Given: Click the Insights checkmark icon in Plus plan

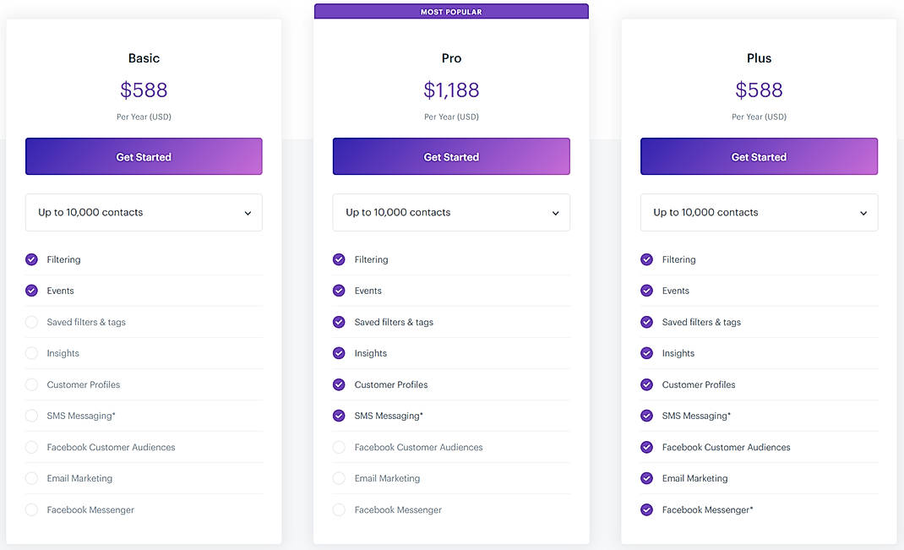Looking at the screenshot, I should pyautogui.click(x=646, y=353).
